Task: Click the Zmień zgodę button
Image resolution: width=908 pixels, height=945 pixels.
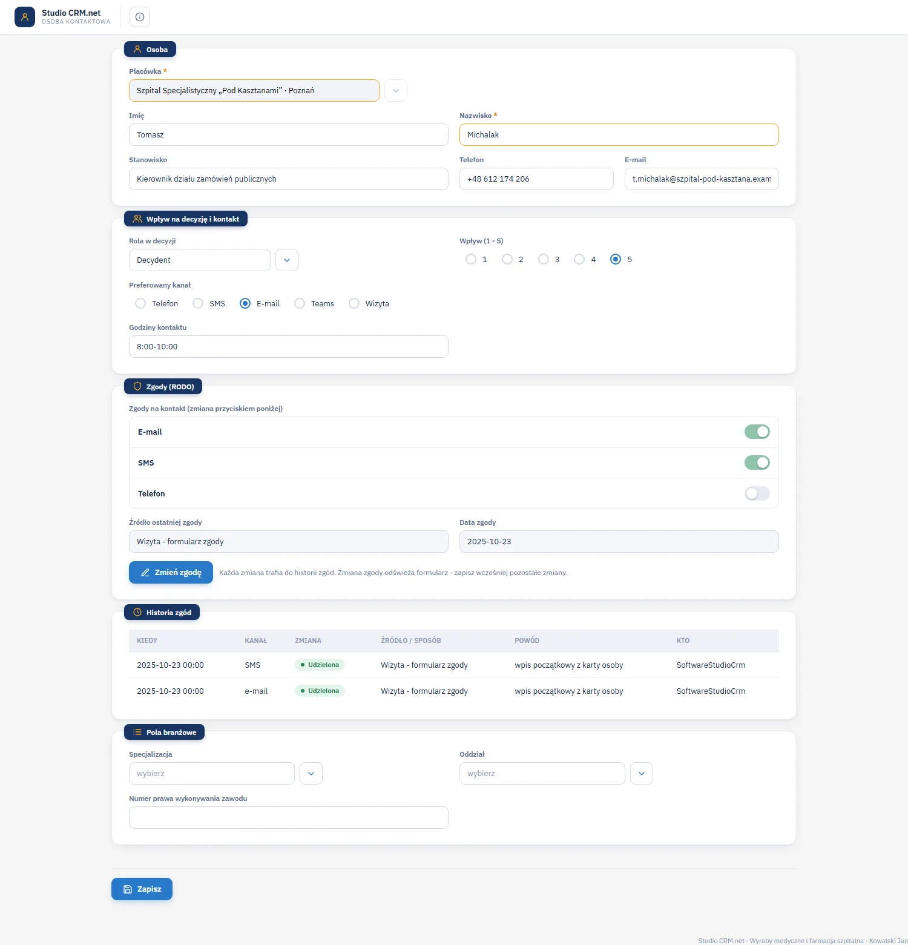Action: coord(171,573)
